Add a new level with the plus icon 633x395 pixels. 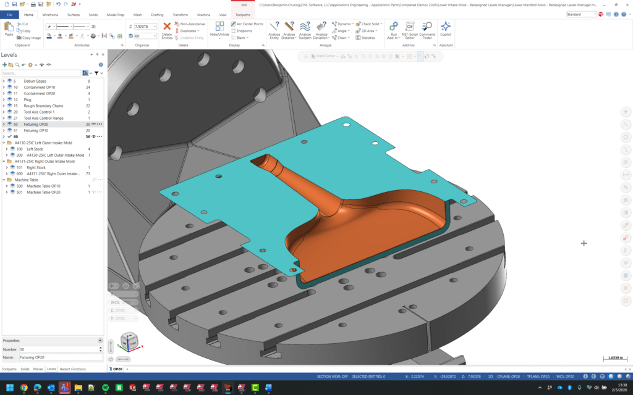pos(5,64)
